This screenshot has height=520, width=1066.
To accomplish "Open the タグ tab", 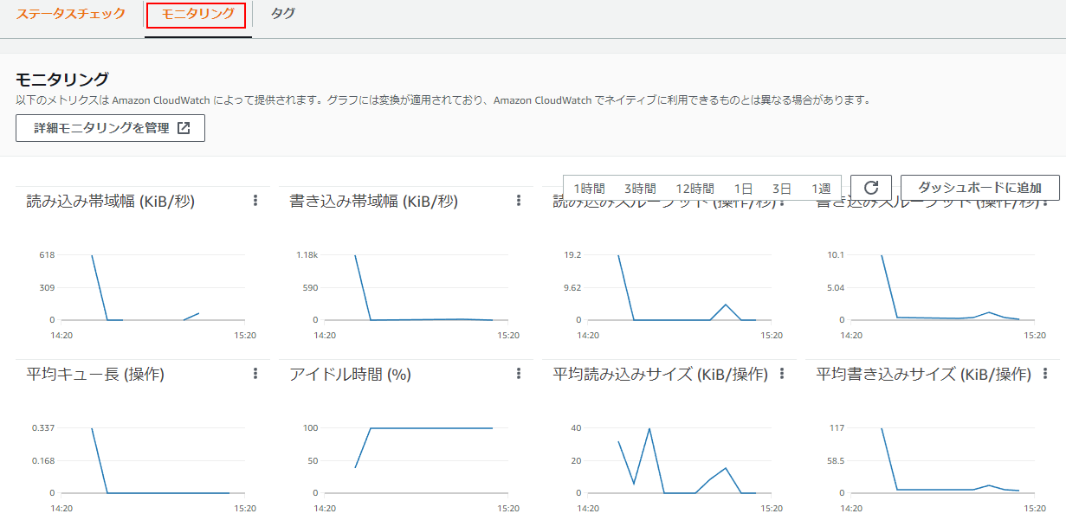I will click(x=282, y=15).
